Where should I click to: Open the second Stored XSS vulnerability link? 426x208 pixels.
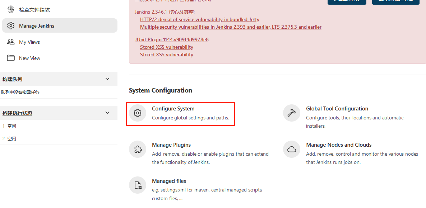(167, 55)
